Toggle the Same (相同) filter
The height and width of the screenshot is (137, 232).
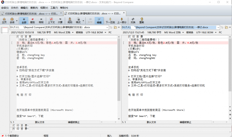click(x=41, y=20)
